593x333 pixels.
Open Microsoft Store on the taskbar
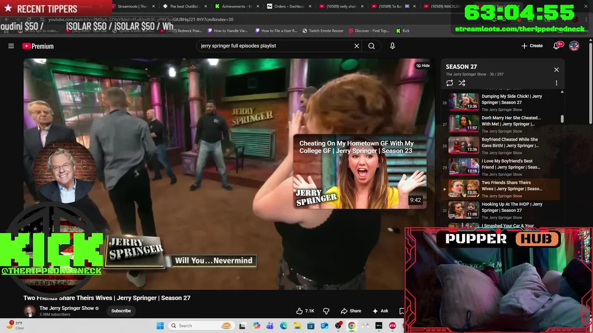coord(311,326)
